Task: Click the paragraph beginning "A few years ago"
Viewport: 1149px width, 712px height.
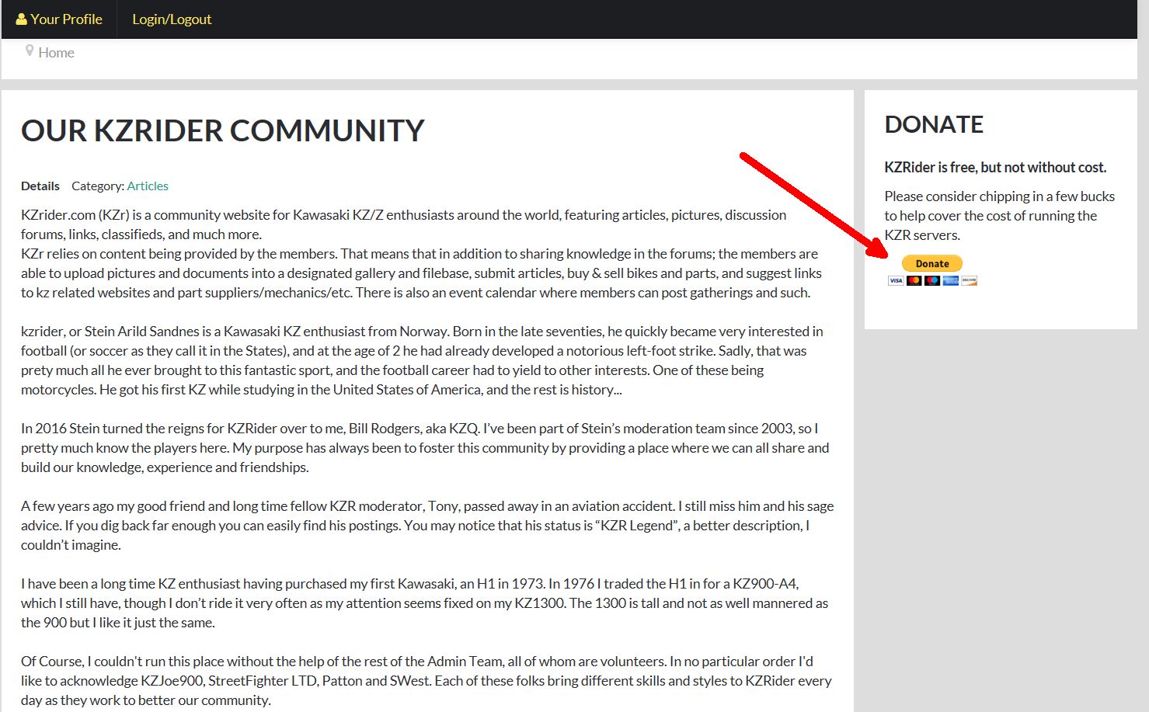Action: [x=427, y=526]
